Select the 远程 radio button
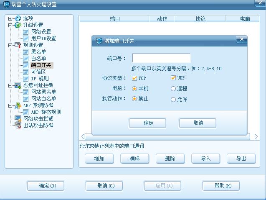266x200 pixels. coord(173,89)
